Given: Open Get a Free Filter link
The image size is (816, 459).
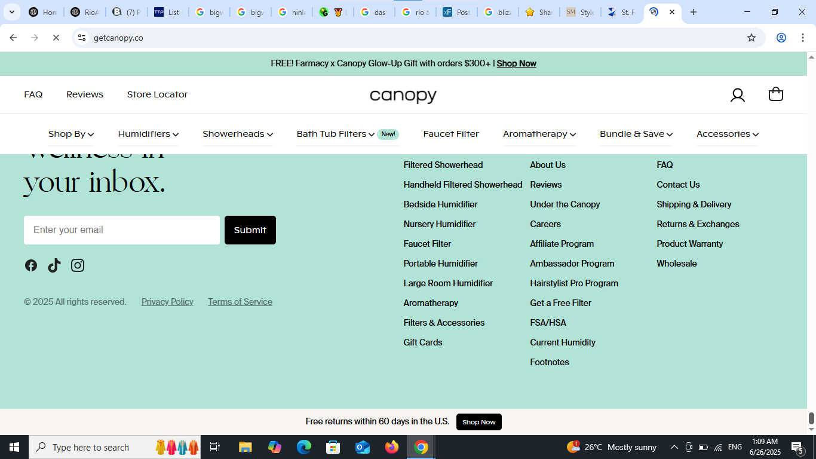Looking at the screenshot, I should (x=561, y=303).
